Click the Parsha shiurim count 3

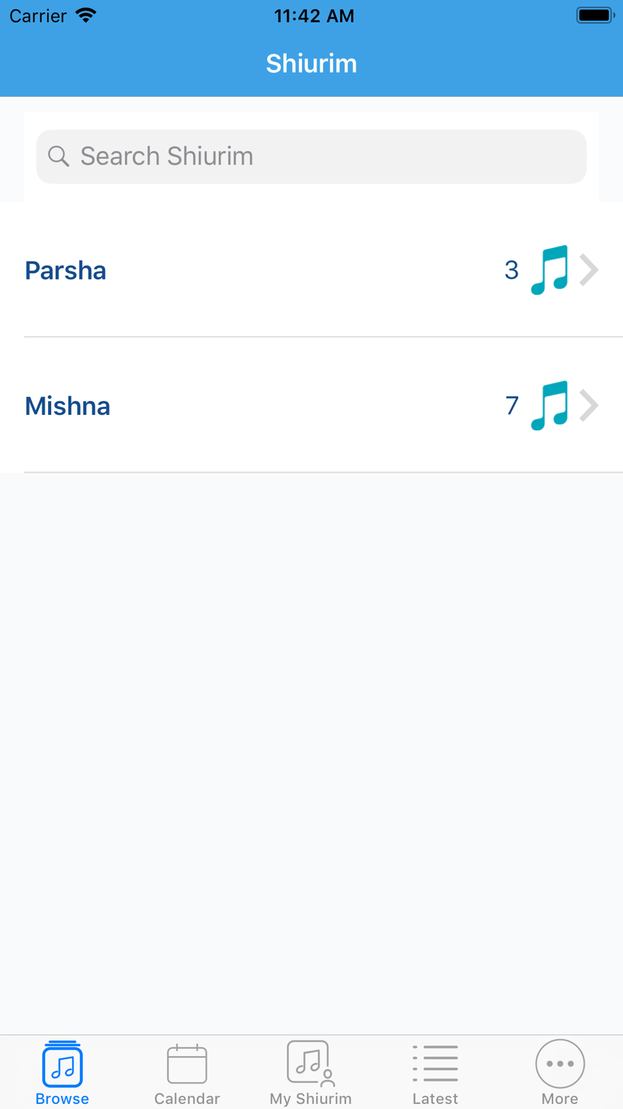pos(511,270)
